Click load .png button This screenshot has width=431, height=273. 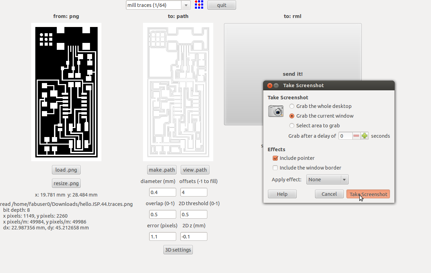(x=66, y=170)
